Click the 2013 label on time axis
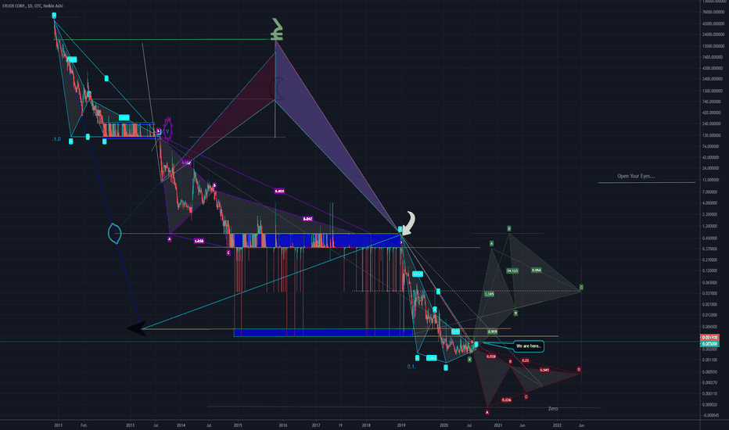 [x=130, y=425]
